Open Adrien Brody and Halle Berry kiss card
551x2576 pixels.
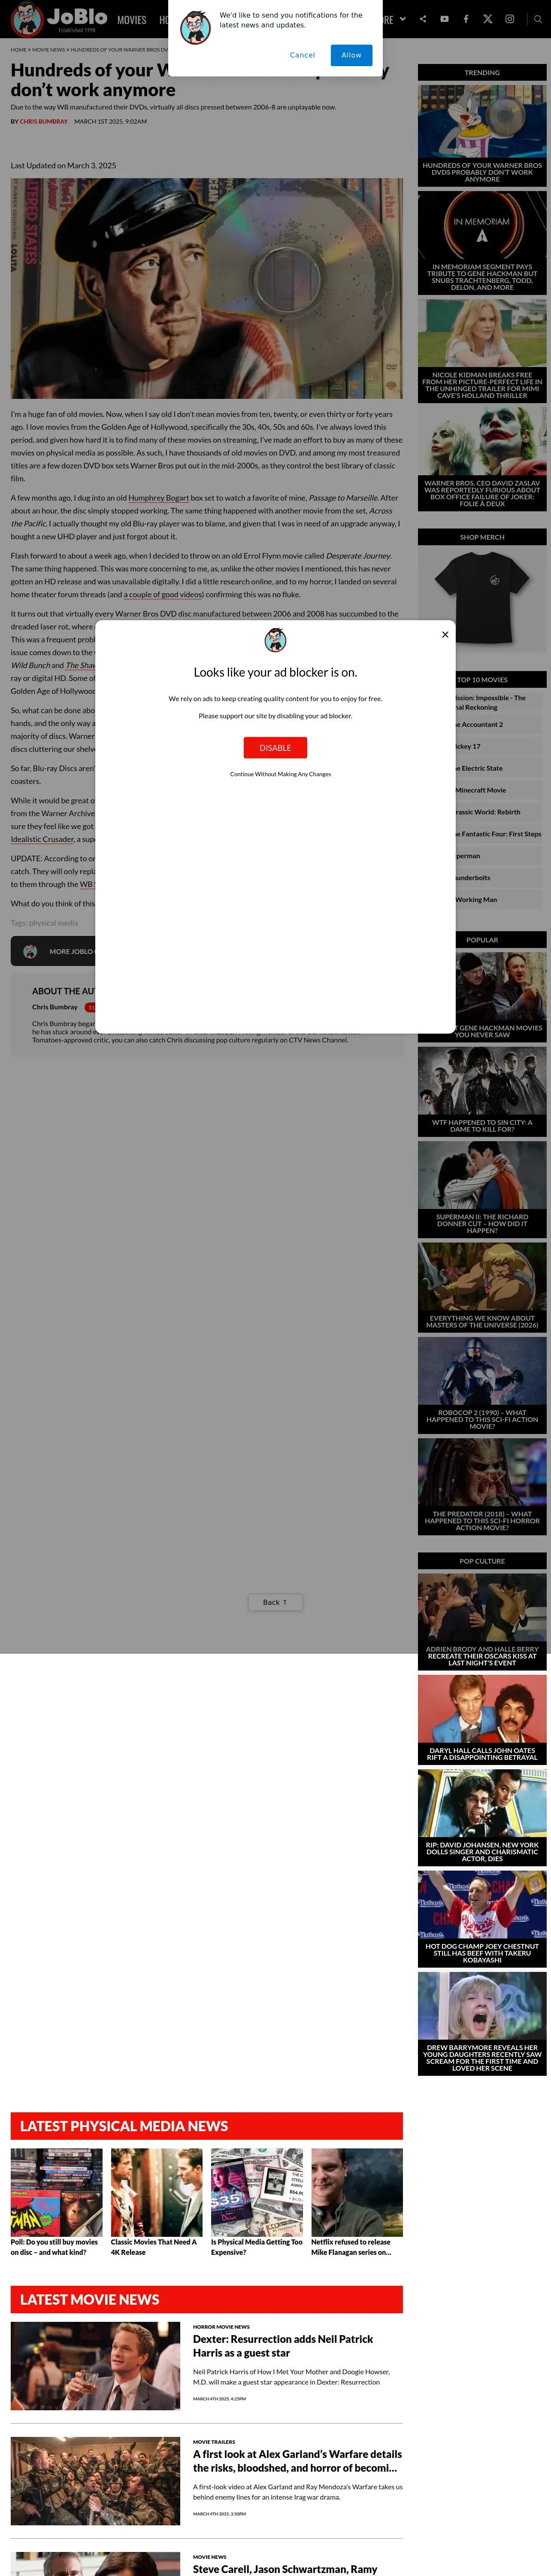tap(482, 1621)
